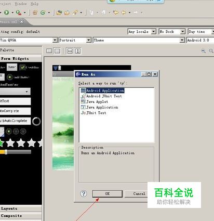
Task: Pick the RadioButton widget in palette
Action: pos(18,77)
